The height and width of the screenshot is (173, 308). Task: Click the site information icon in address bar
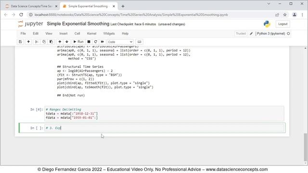coord(31,15)
